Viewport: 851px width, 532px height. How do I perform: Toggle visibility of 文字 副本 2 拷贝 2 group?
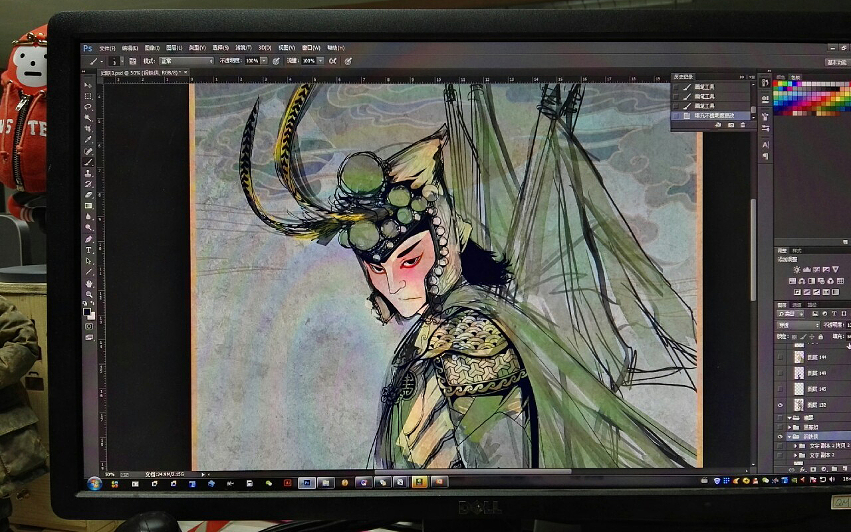pyautogui.click(x=781, y=446)
